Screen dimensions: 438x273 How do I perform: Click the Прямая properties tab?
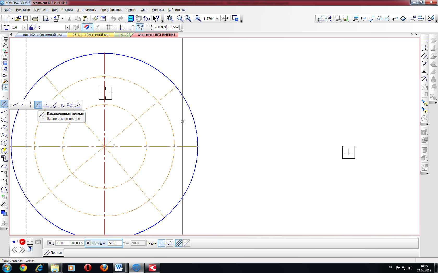(x=53, y=253)
